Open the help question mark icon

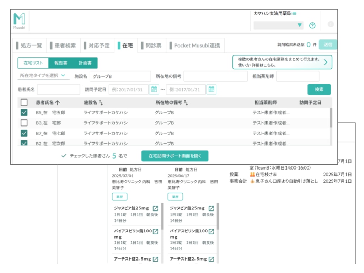(312, 25)
